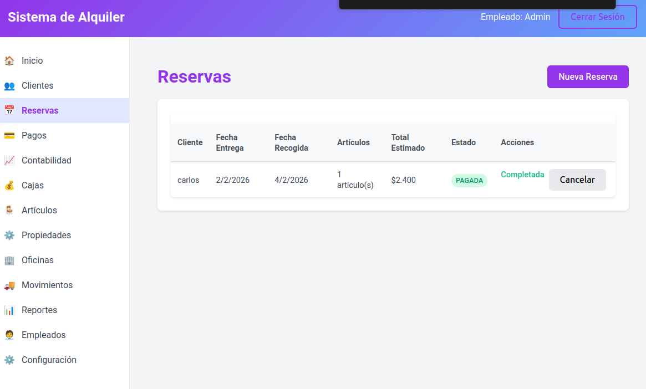Click the carlos client cell
646x389 pixels.
point(189,180)
